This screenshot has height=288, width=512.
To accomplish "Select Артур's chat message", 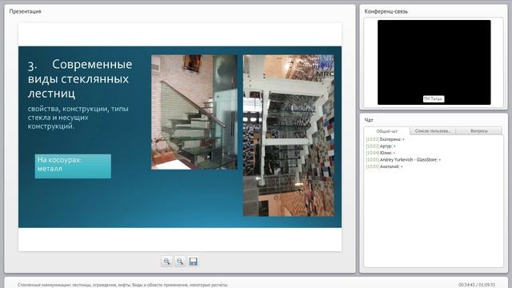I will click(381, 146).
